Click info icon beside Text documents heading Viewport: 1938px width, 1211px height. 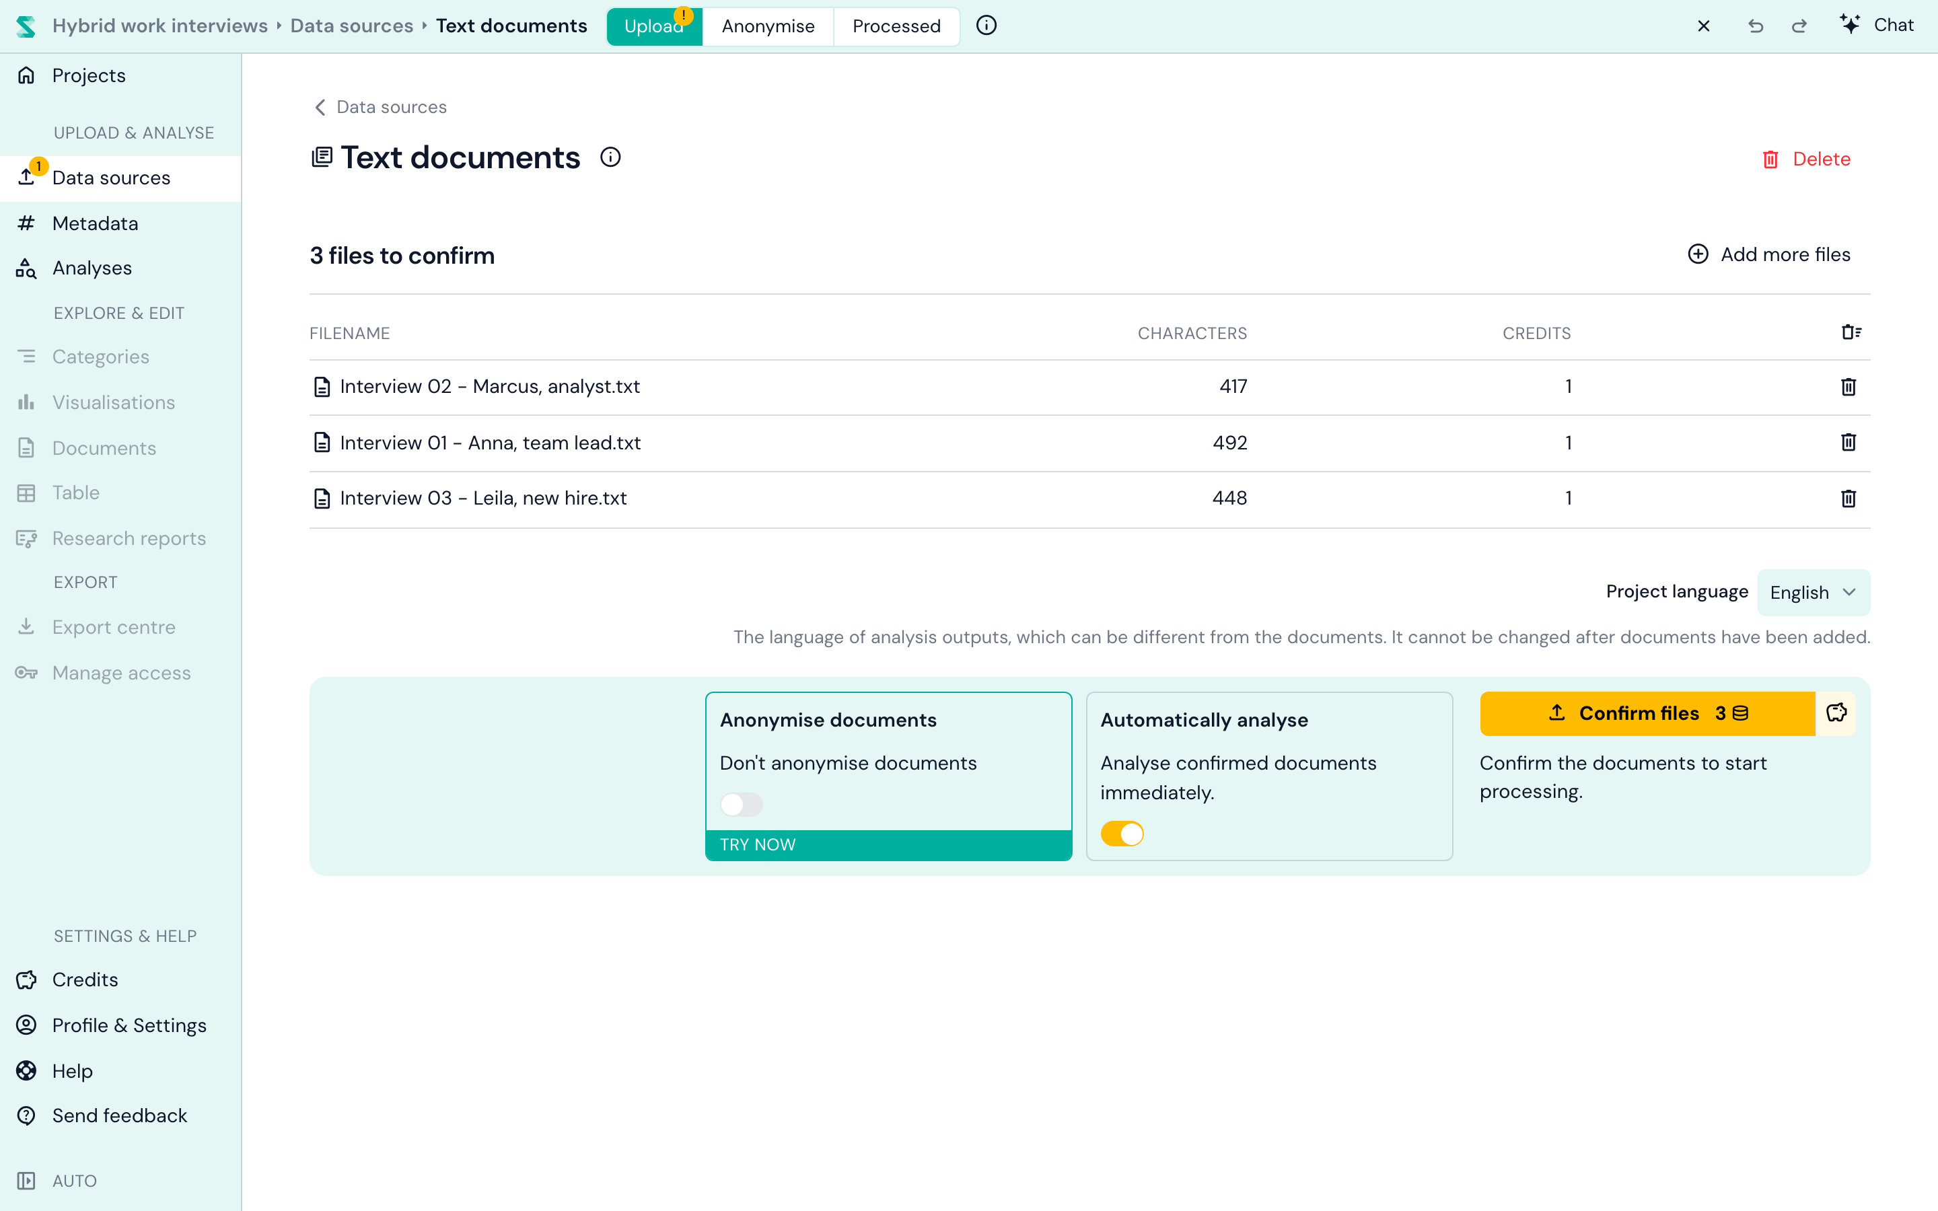click(610, 157)
